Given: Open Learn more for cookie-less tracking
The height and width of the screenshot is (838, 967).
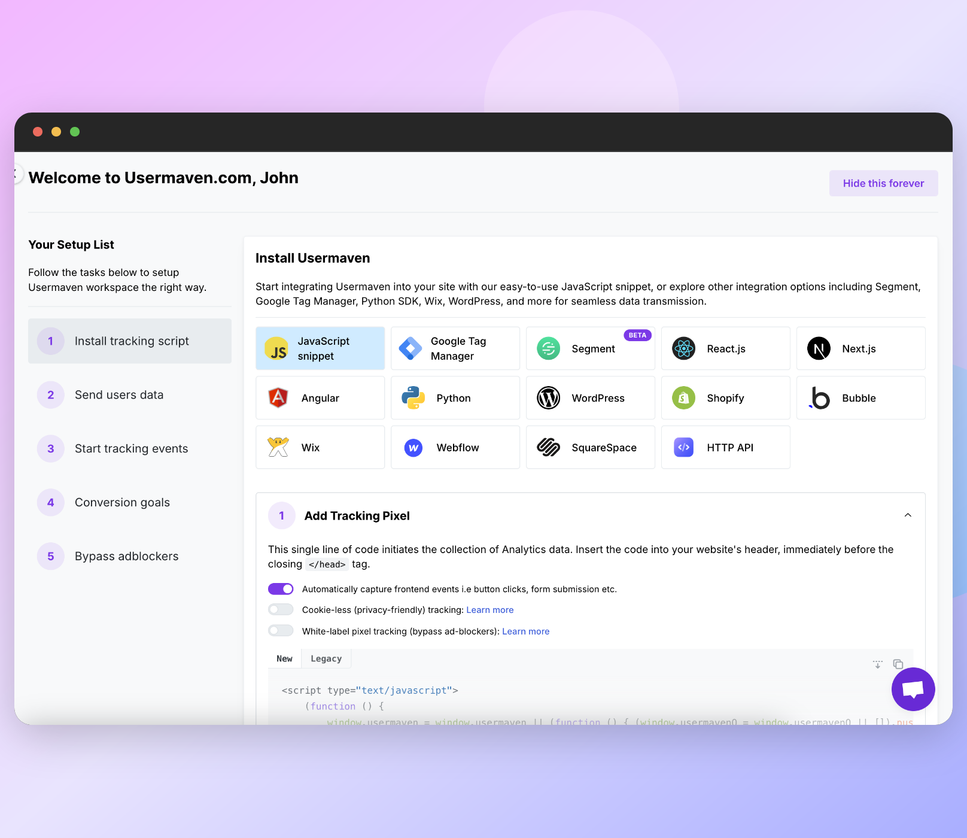Looking at the screenshot, I should coord(490,610).
